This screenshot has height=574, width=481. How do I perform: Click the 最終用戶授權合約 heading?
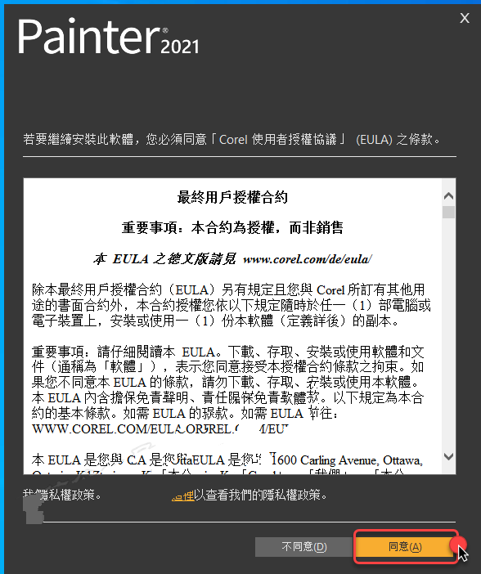(232, 197)
